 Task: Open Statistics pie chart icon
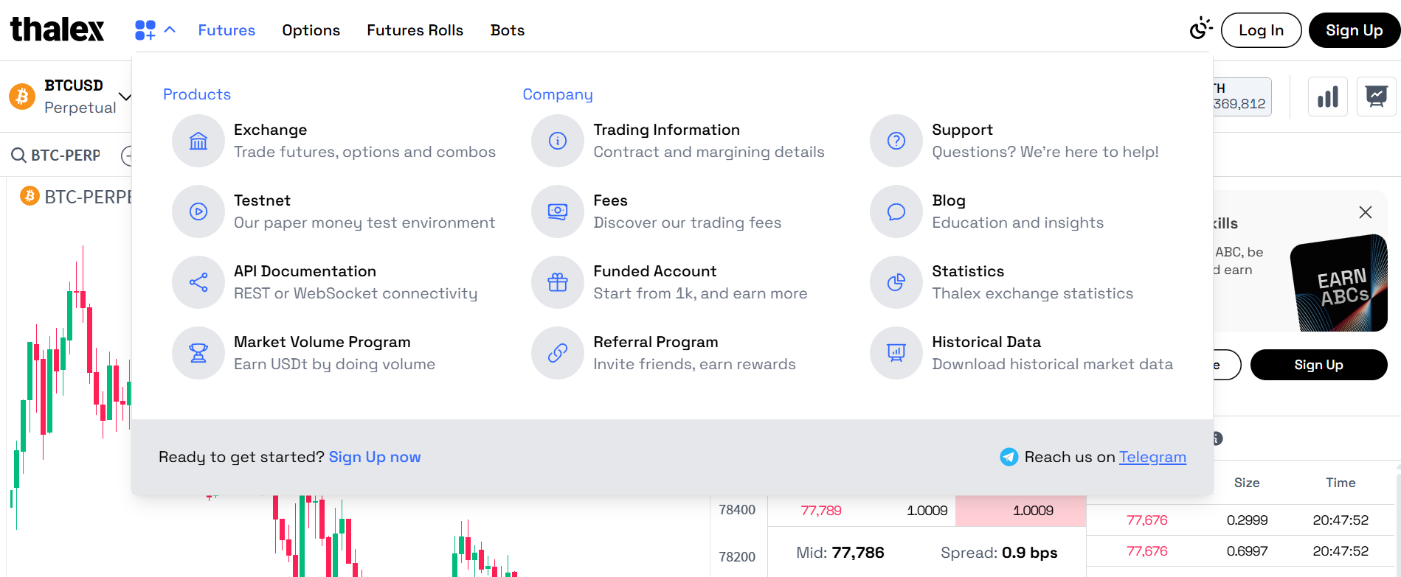pos(896,282)
